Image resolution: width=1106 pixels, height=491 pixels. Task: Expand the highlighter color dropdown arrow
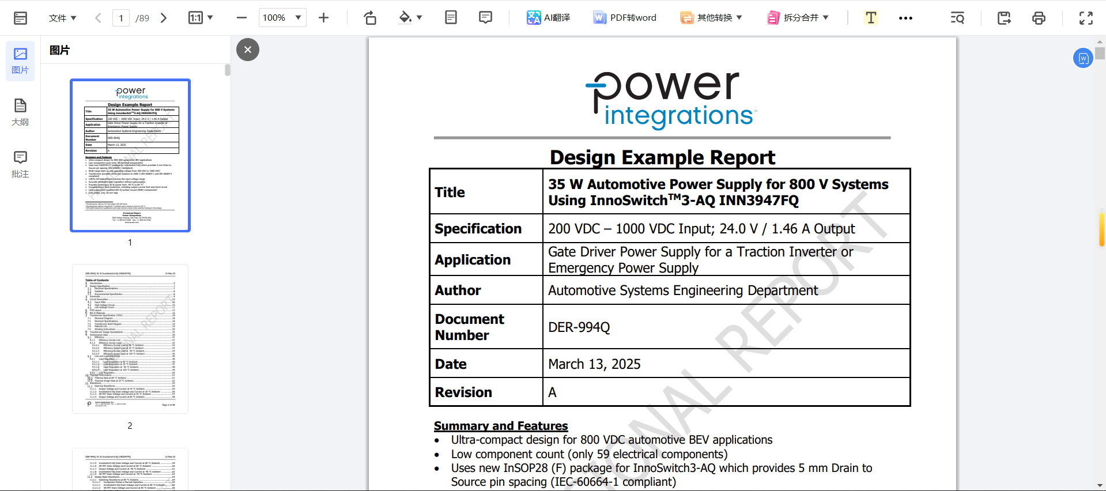[420, 18]
